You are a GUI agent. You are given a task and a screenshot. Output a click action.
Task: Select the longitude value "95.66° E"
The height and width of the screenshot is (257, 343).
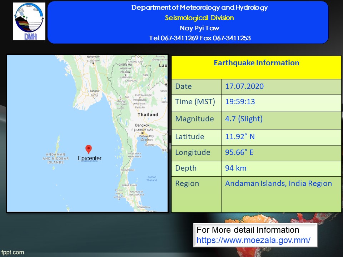click(239, 152)
